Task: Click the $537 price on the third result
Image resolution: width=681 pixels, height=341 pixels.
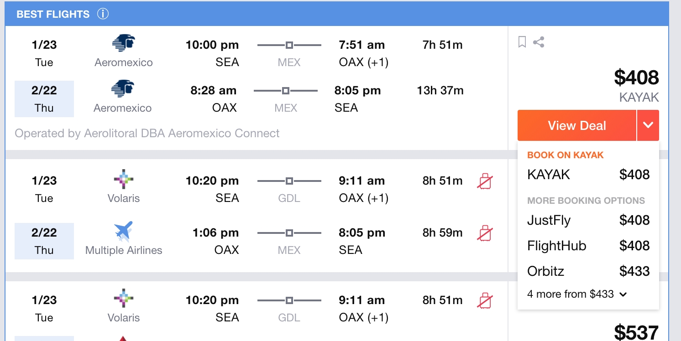Action: [636, 332]
